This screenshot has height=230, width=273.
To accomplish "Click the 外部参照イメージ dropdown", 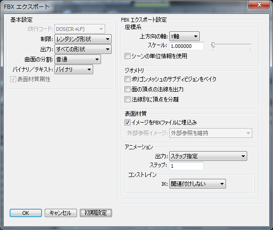I will (x=211, y=133).
